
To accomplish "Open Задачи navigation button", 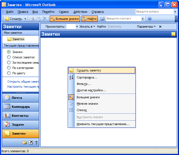I will tap(20, 125).
